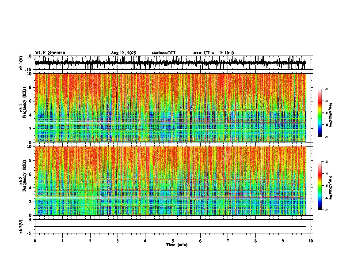350x270 pixels.
Task: Click inside the ch.1 spectrogram panel
Action: tap(170, 108)
